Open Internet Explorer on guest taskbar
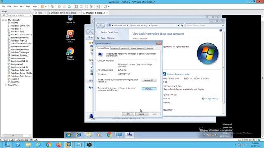The height and width of the screenshot is (148, 264). pyautogui.click(x=79, y=135)
